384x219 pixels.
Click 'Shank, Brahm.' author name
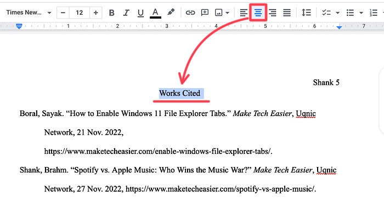pos(44,170)
